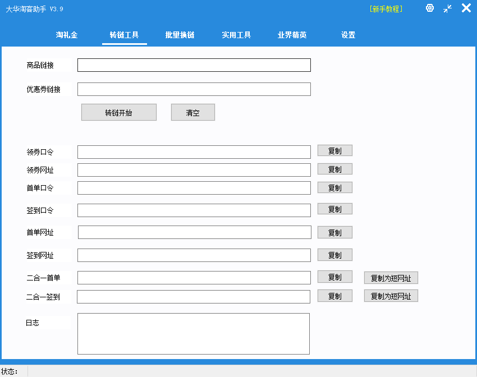The width and height of the screenshot is (477, 377).
Task: Copy the 领券网址 value
Action: click(335, 169)
